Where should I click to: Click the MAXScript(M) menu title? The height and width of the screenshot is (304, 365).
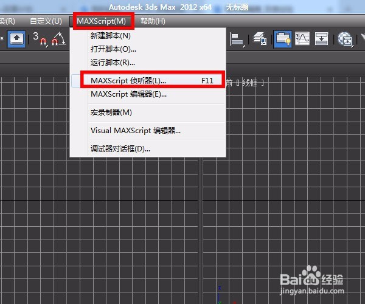point(101,21)
